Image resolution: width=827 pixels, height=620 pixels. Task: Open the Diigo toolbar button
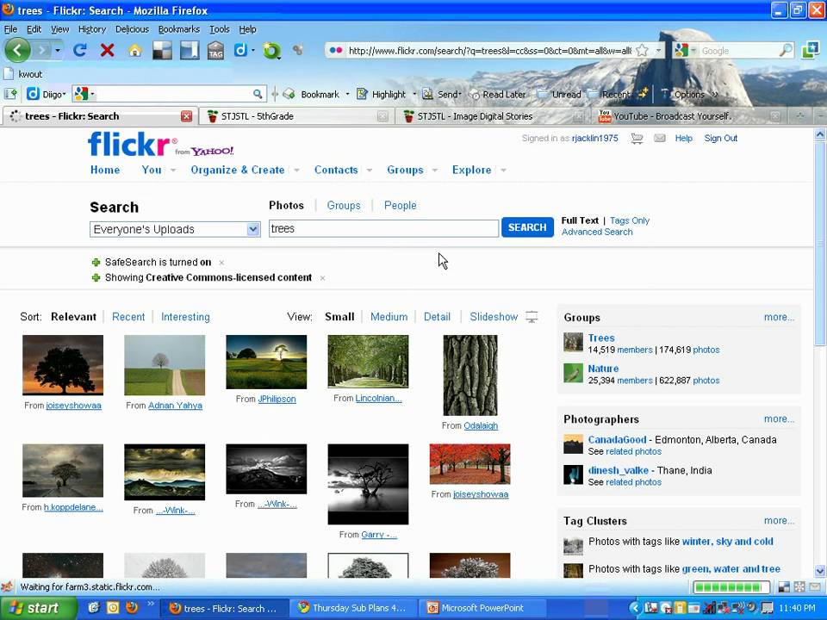(47, 95)
